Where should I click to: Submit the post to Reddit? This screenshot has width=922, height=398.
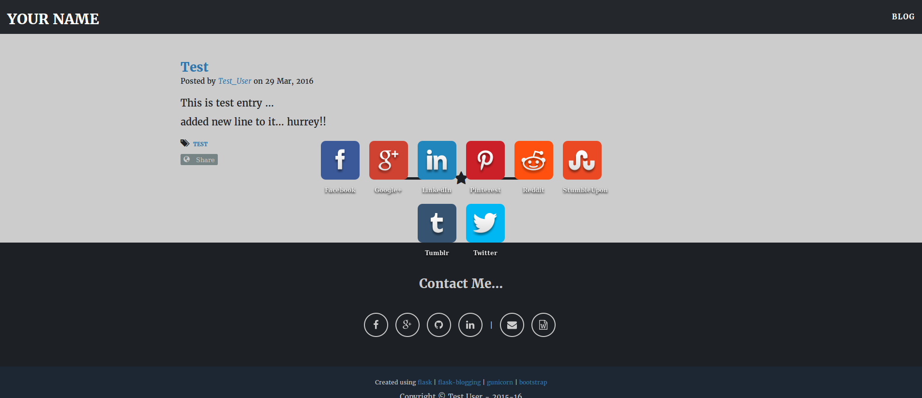click(533, 160)
